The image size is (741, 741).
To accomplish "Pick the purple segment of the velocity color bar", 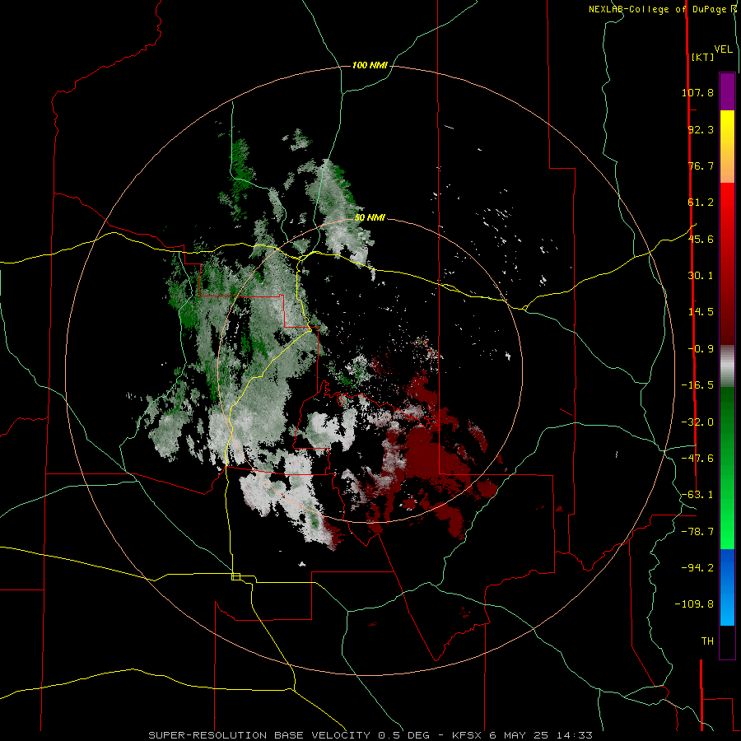I will click(x=727, y=91).
